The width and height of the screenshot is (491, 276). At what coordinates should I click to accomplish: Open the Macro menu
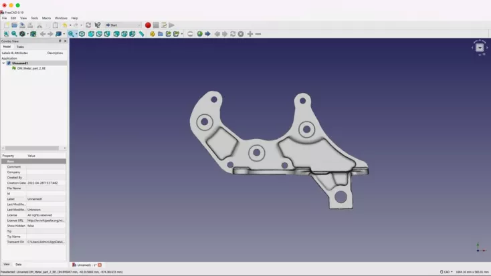[x=46, y=18]
